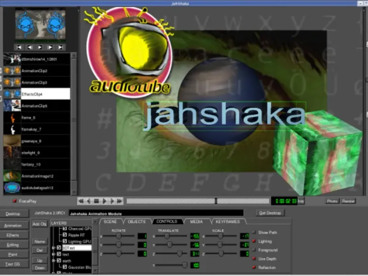368x276 pixels.
Task: Step back one frame on main transport
Action: [x=89, y=201]
